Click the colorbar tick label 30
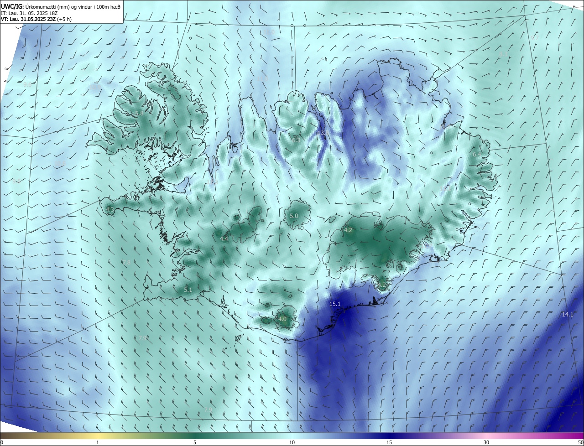The width and height of the screenshot is (584, 446). (x=486, y=442)
